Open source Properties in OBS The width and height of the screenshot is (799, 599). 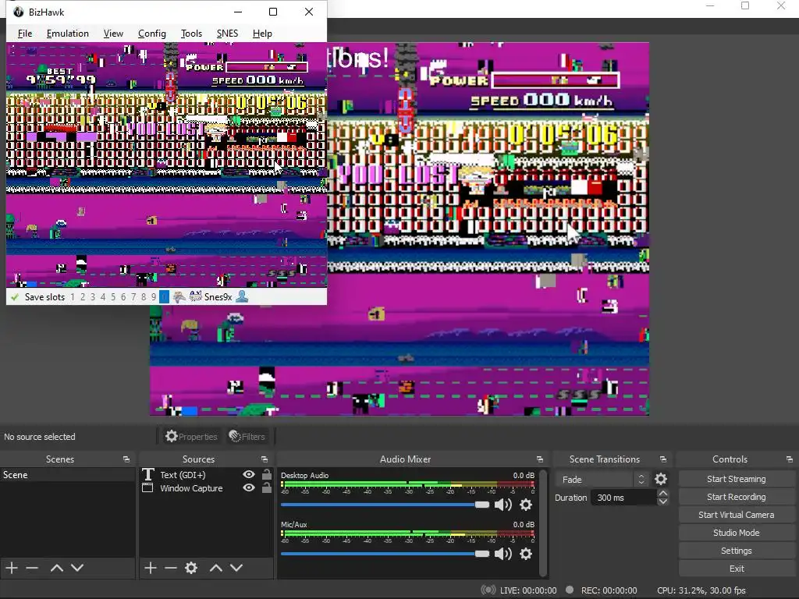191,437
